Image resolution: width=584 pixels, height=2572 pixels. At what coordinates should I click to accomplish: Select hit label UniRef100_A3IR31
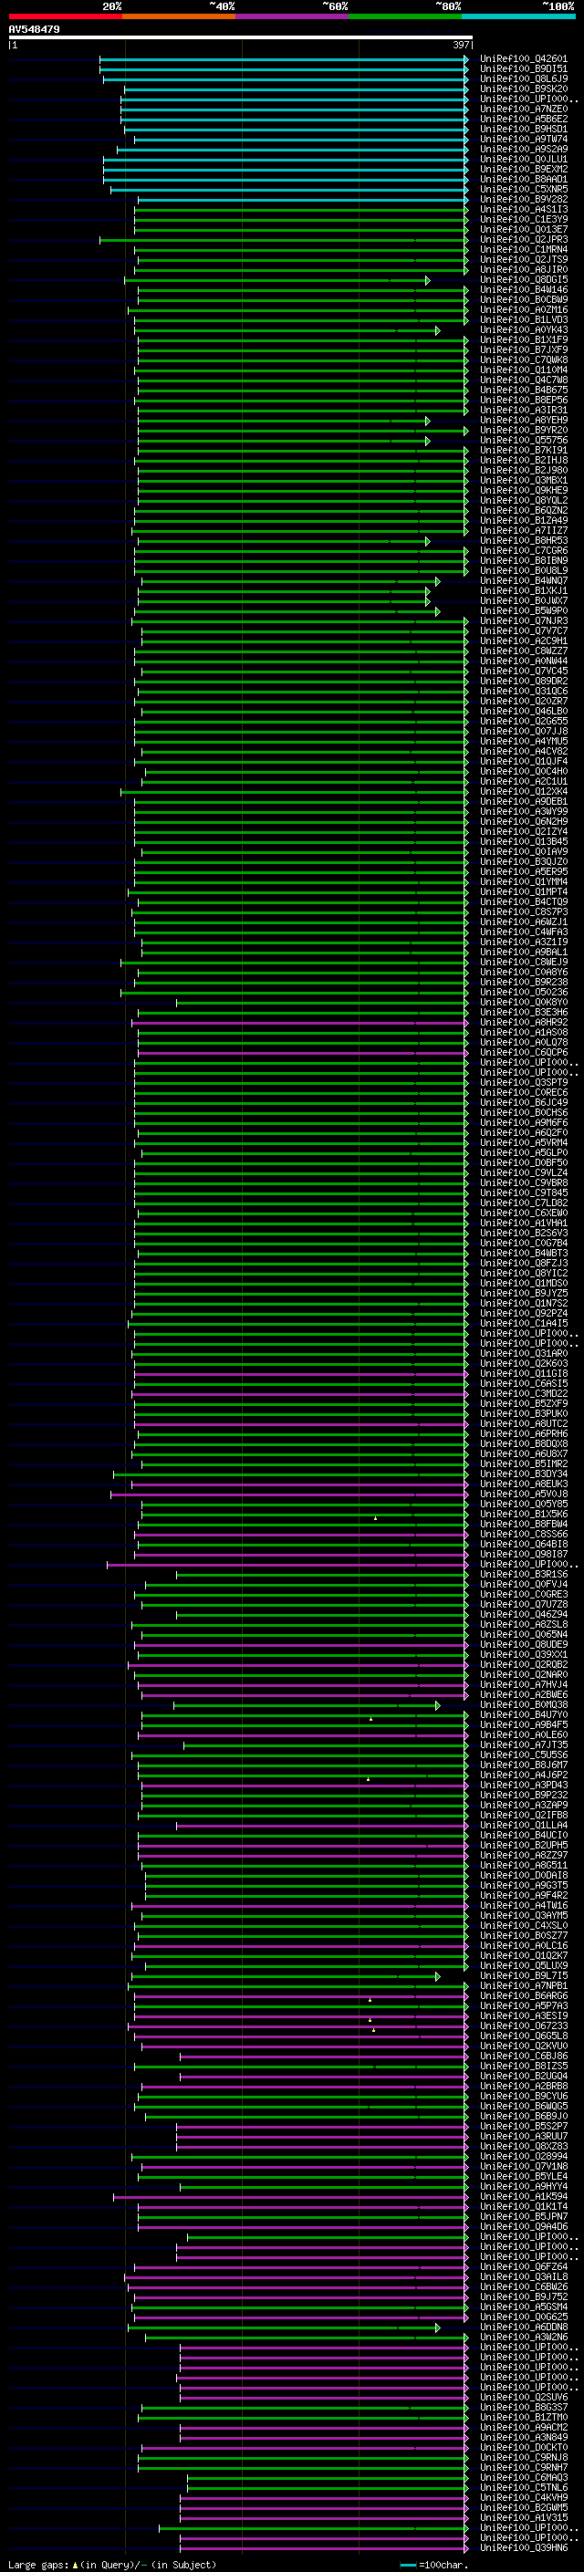coord(524,410)
